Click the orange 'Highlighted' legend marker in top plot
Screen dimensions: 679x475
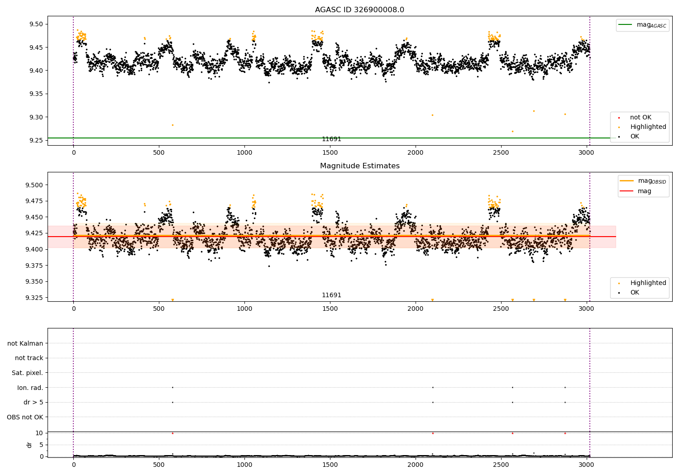pos(619,127)
